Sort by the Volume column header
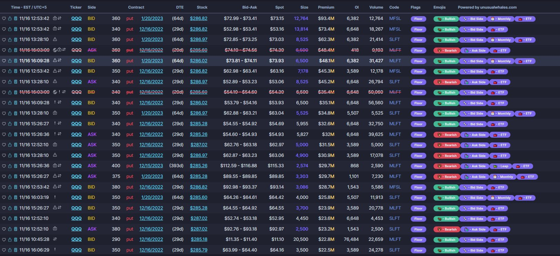 click(x=376, y=7)
